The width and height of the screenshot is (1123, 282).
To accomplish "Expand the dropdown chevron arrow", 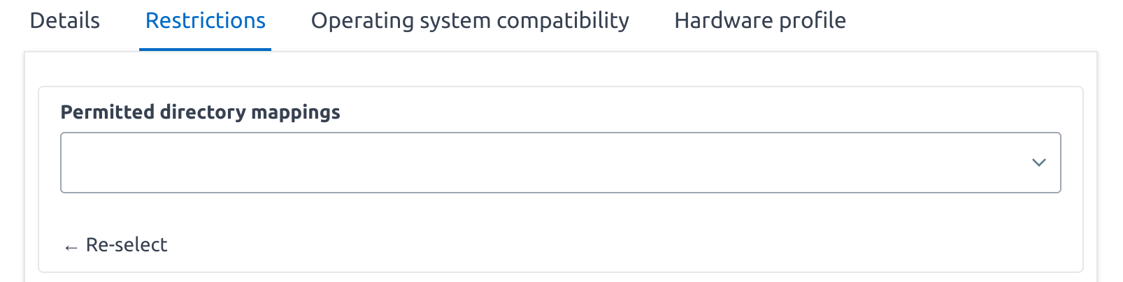I will click(1038, 163).
